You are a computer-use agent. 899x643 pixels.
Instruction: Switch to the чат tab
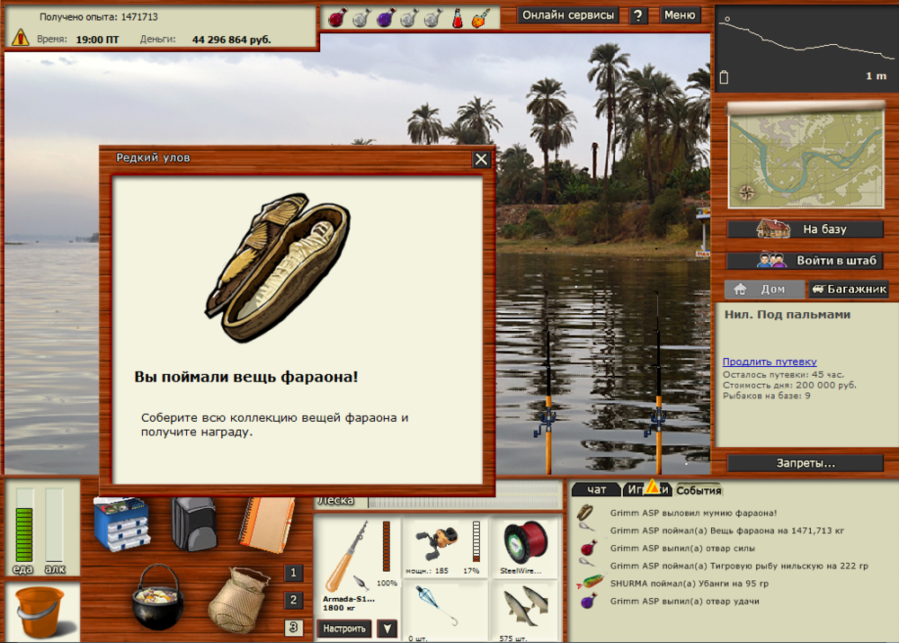pyautogui.click(x=597, y=490)
